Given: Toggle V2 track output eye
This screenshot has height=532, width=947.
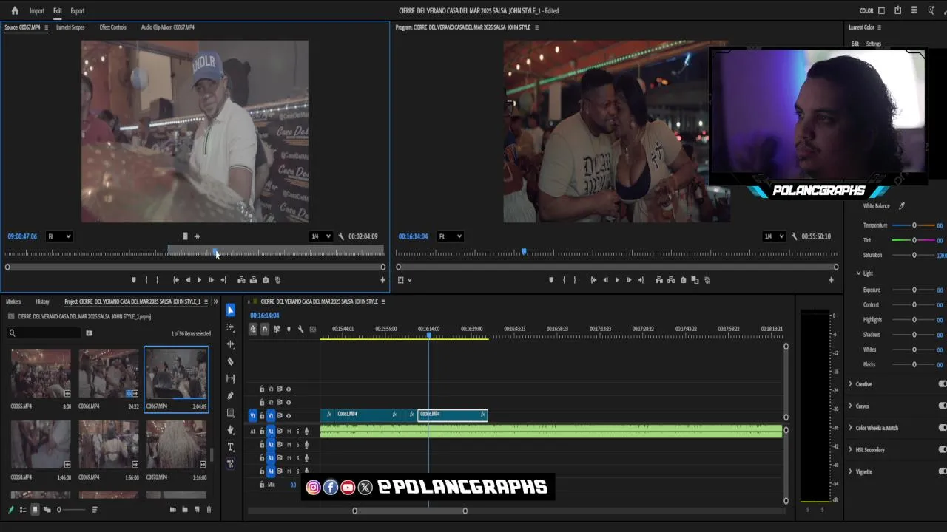Looking at the screenshot, I should tap(289, 402).
